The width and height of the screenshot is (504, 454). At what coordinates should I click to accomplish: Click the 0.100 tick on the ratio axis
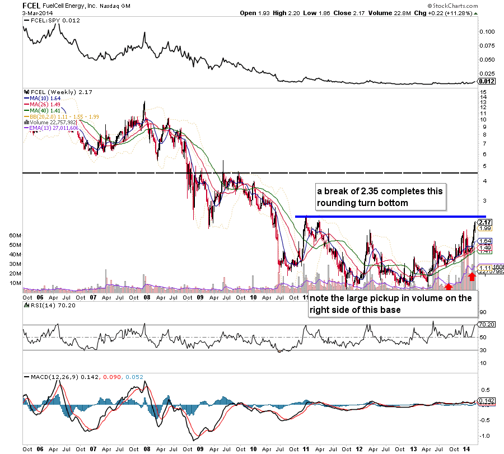coord(487,31)
